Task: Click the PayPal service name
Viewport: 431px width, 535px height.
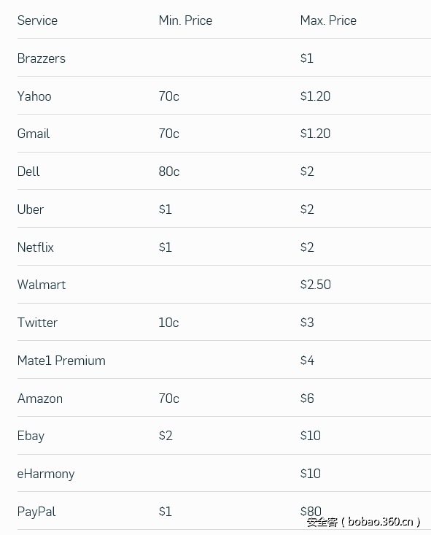Action: pos(36,512)
